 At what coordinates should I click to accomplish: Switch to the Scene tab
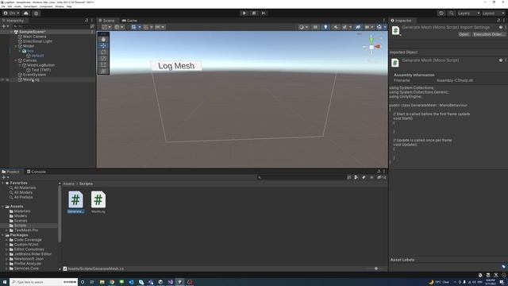[106, 21]
